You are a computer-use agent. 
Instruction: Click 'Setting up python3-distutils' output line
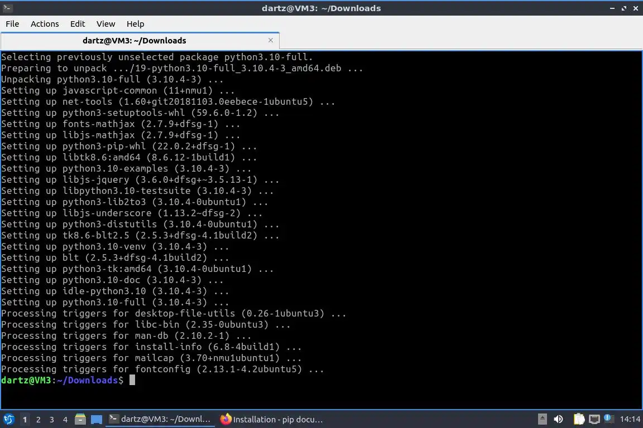click(x=140, y=224)
